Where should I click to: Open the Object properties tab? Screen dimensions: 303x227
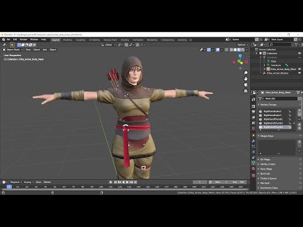click(x=254, y=136)
